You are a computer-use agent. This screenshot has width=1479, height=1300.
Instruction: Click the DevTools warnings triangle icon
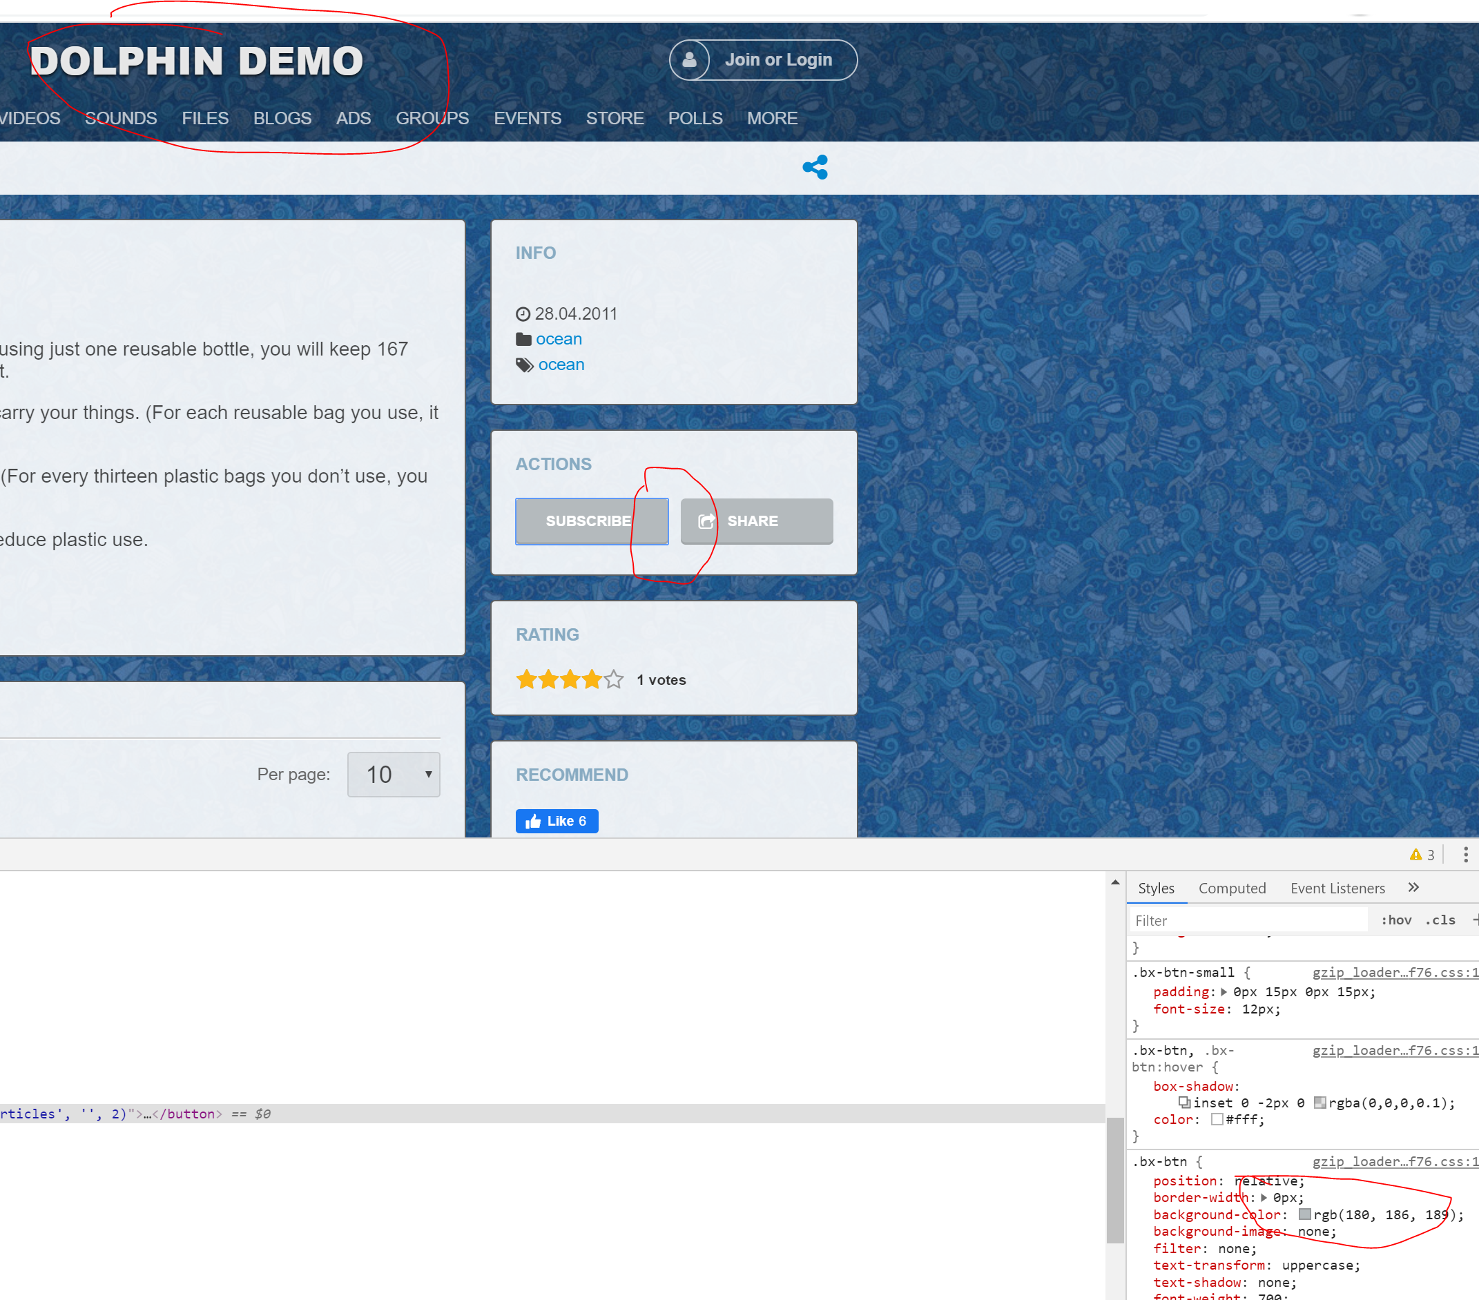tap(1415, 855)
